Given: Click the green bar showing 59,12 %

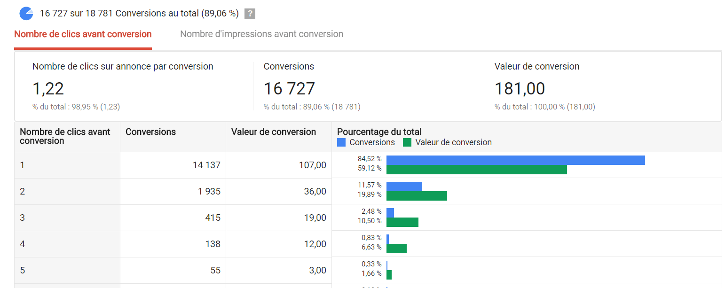Looking at the screenshot, I should [475, 170].
